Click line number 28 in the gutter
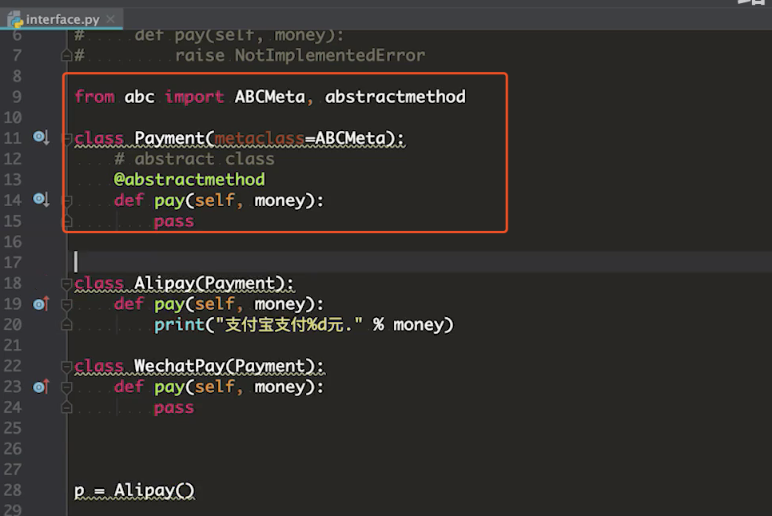The height and width of the screenshot is (516, 772). tap(13, 490)
